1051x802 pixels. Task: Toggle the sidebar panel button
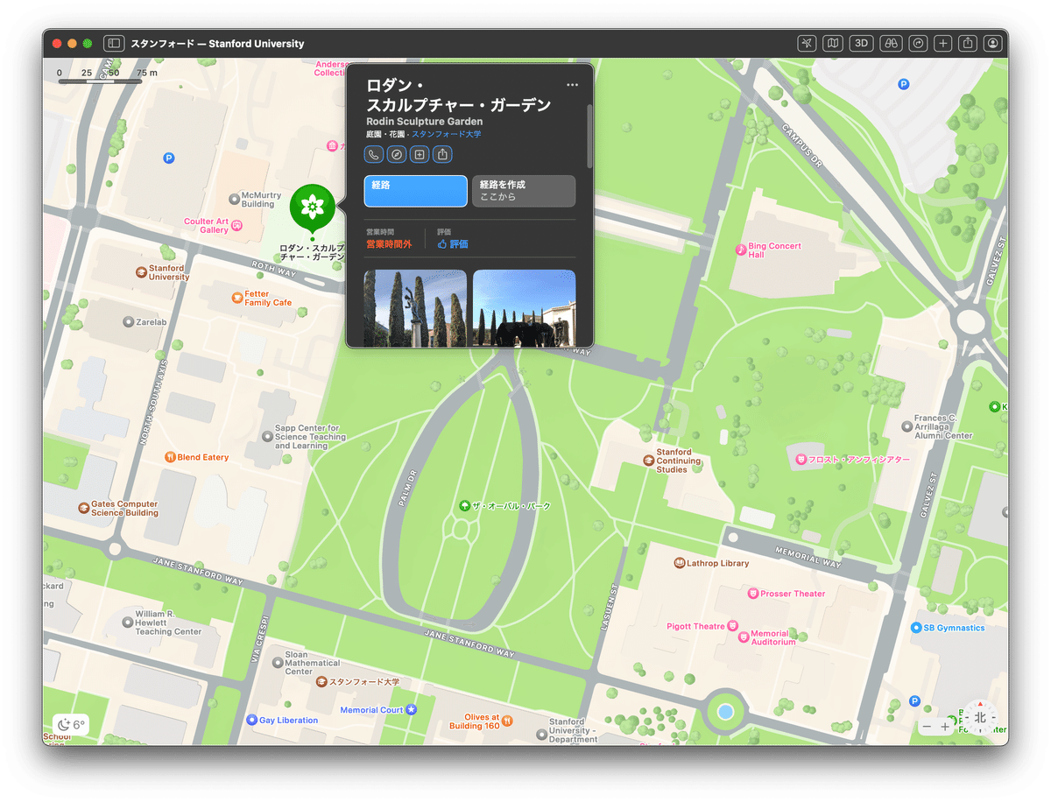[114, 43]
